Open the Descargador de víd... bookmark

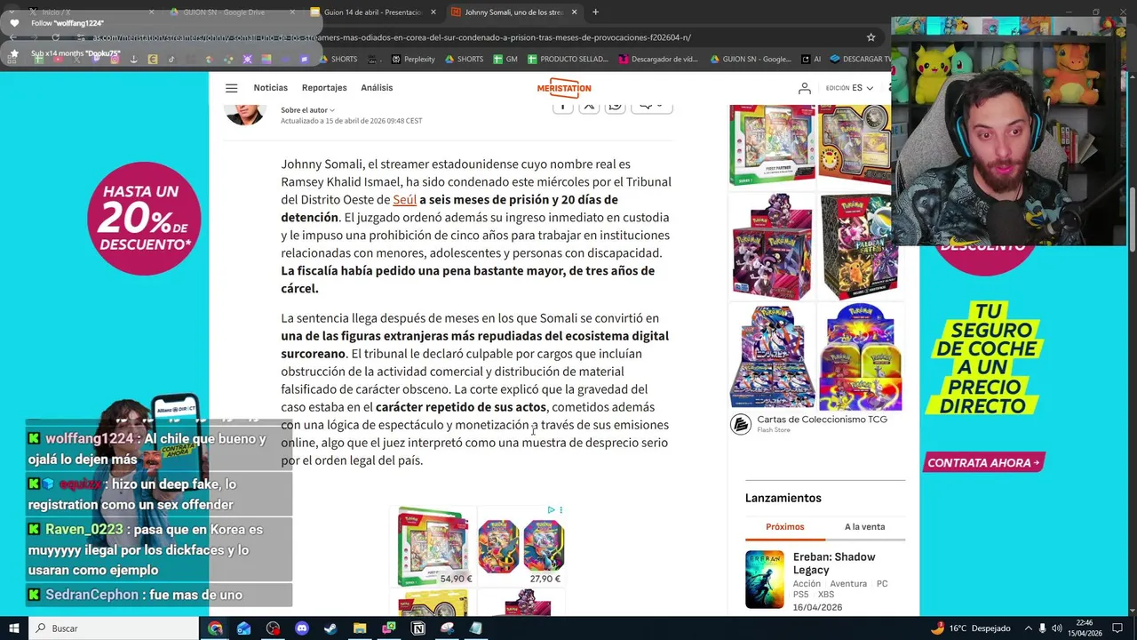pyautogui.click(x=658, y=59)
